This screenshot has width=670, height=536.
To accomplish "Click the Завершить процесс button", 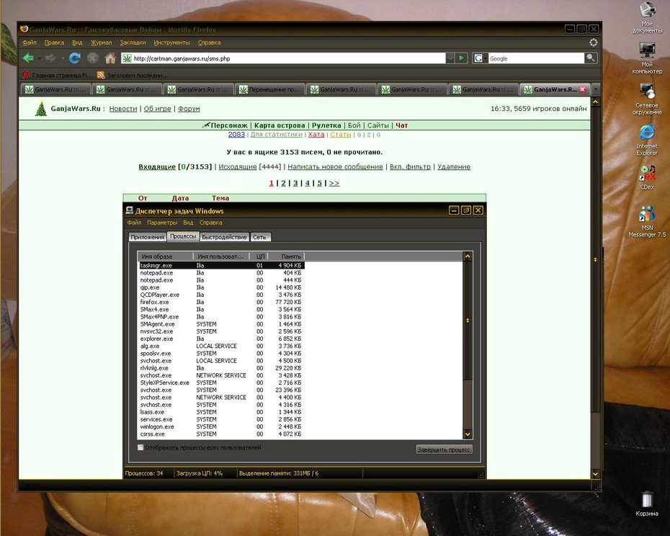I will (x=444, y=450).
